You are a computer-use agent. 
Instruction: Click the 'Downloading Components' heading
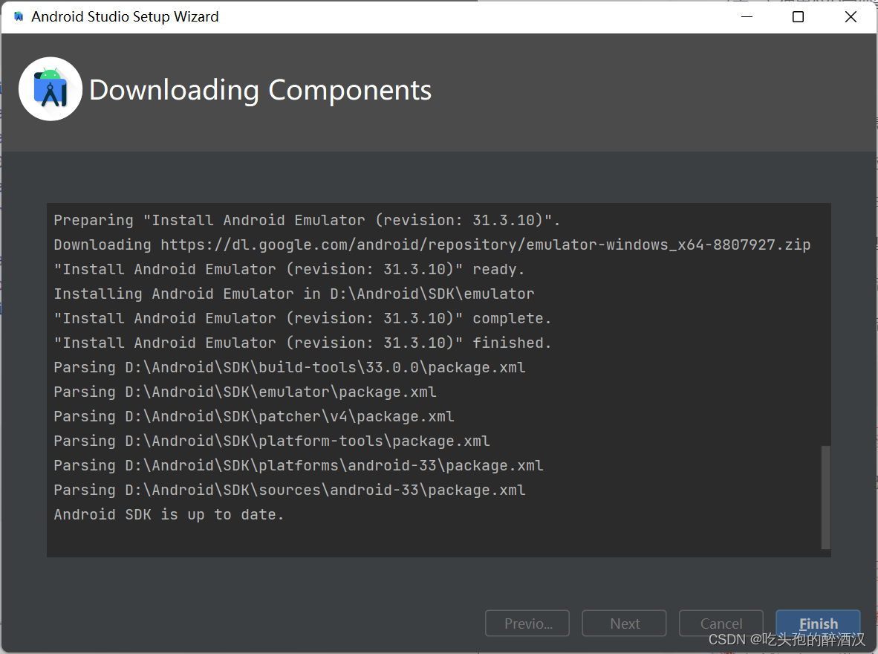(261, 90)
